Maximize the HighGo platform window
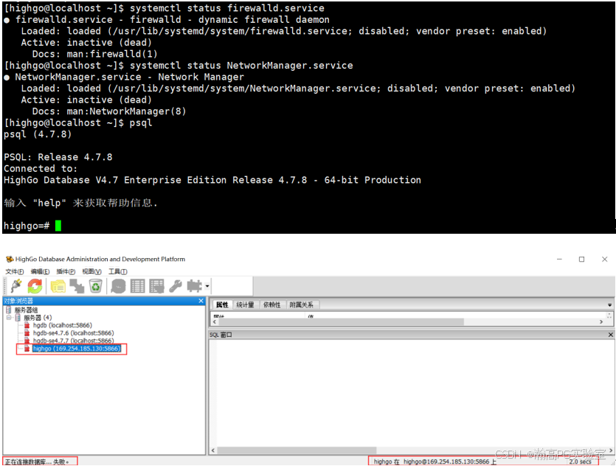The image size is (616, 466). pyautogui.click(x=582, y=259)
